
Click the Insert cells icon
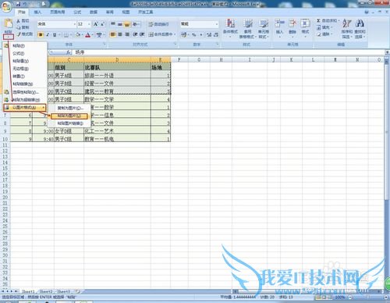coord(279,23)
